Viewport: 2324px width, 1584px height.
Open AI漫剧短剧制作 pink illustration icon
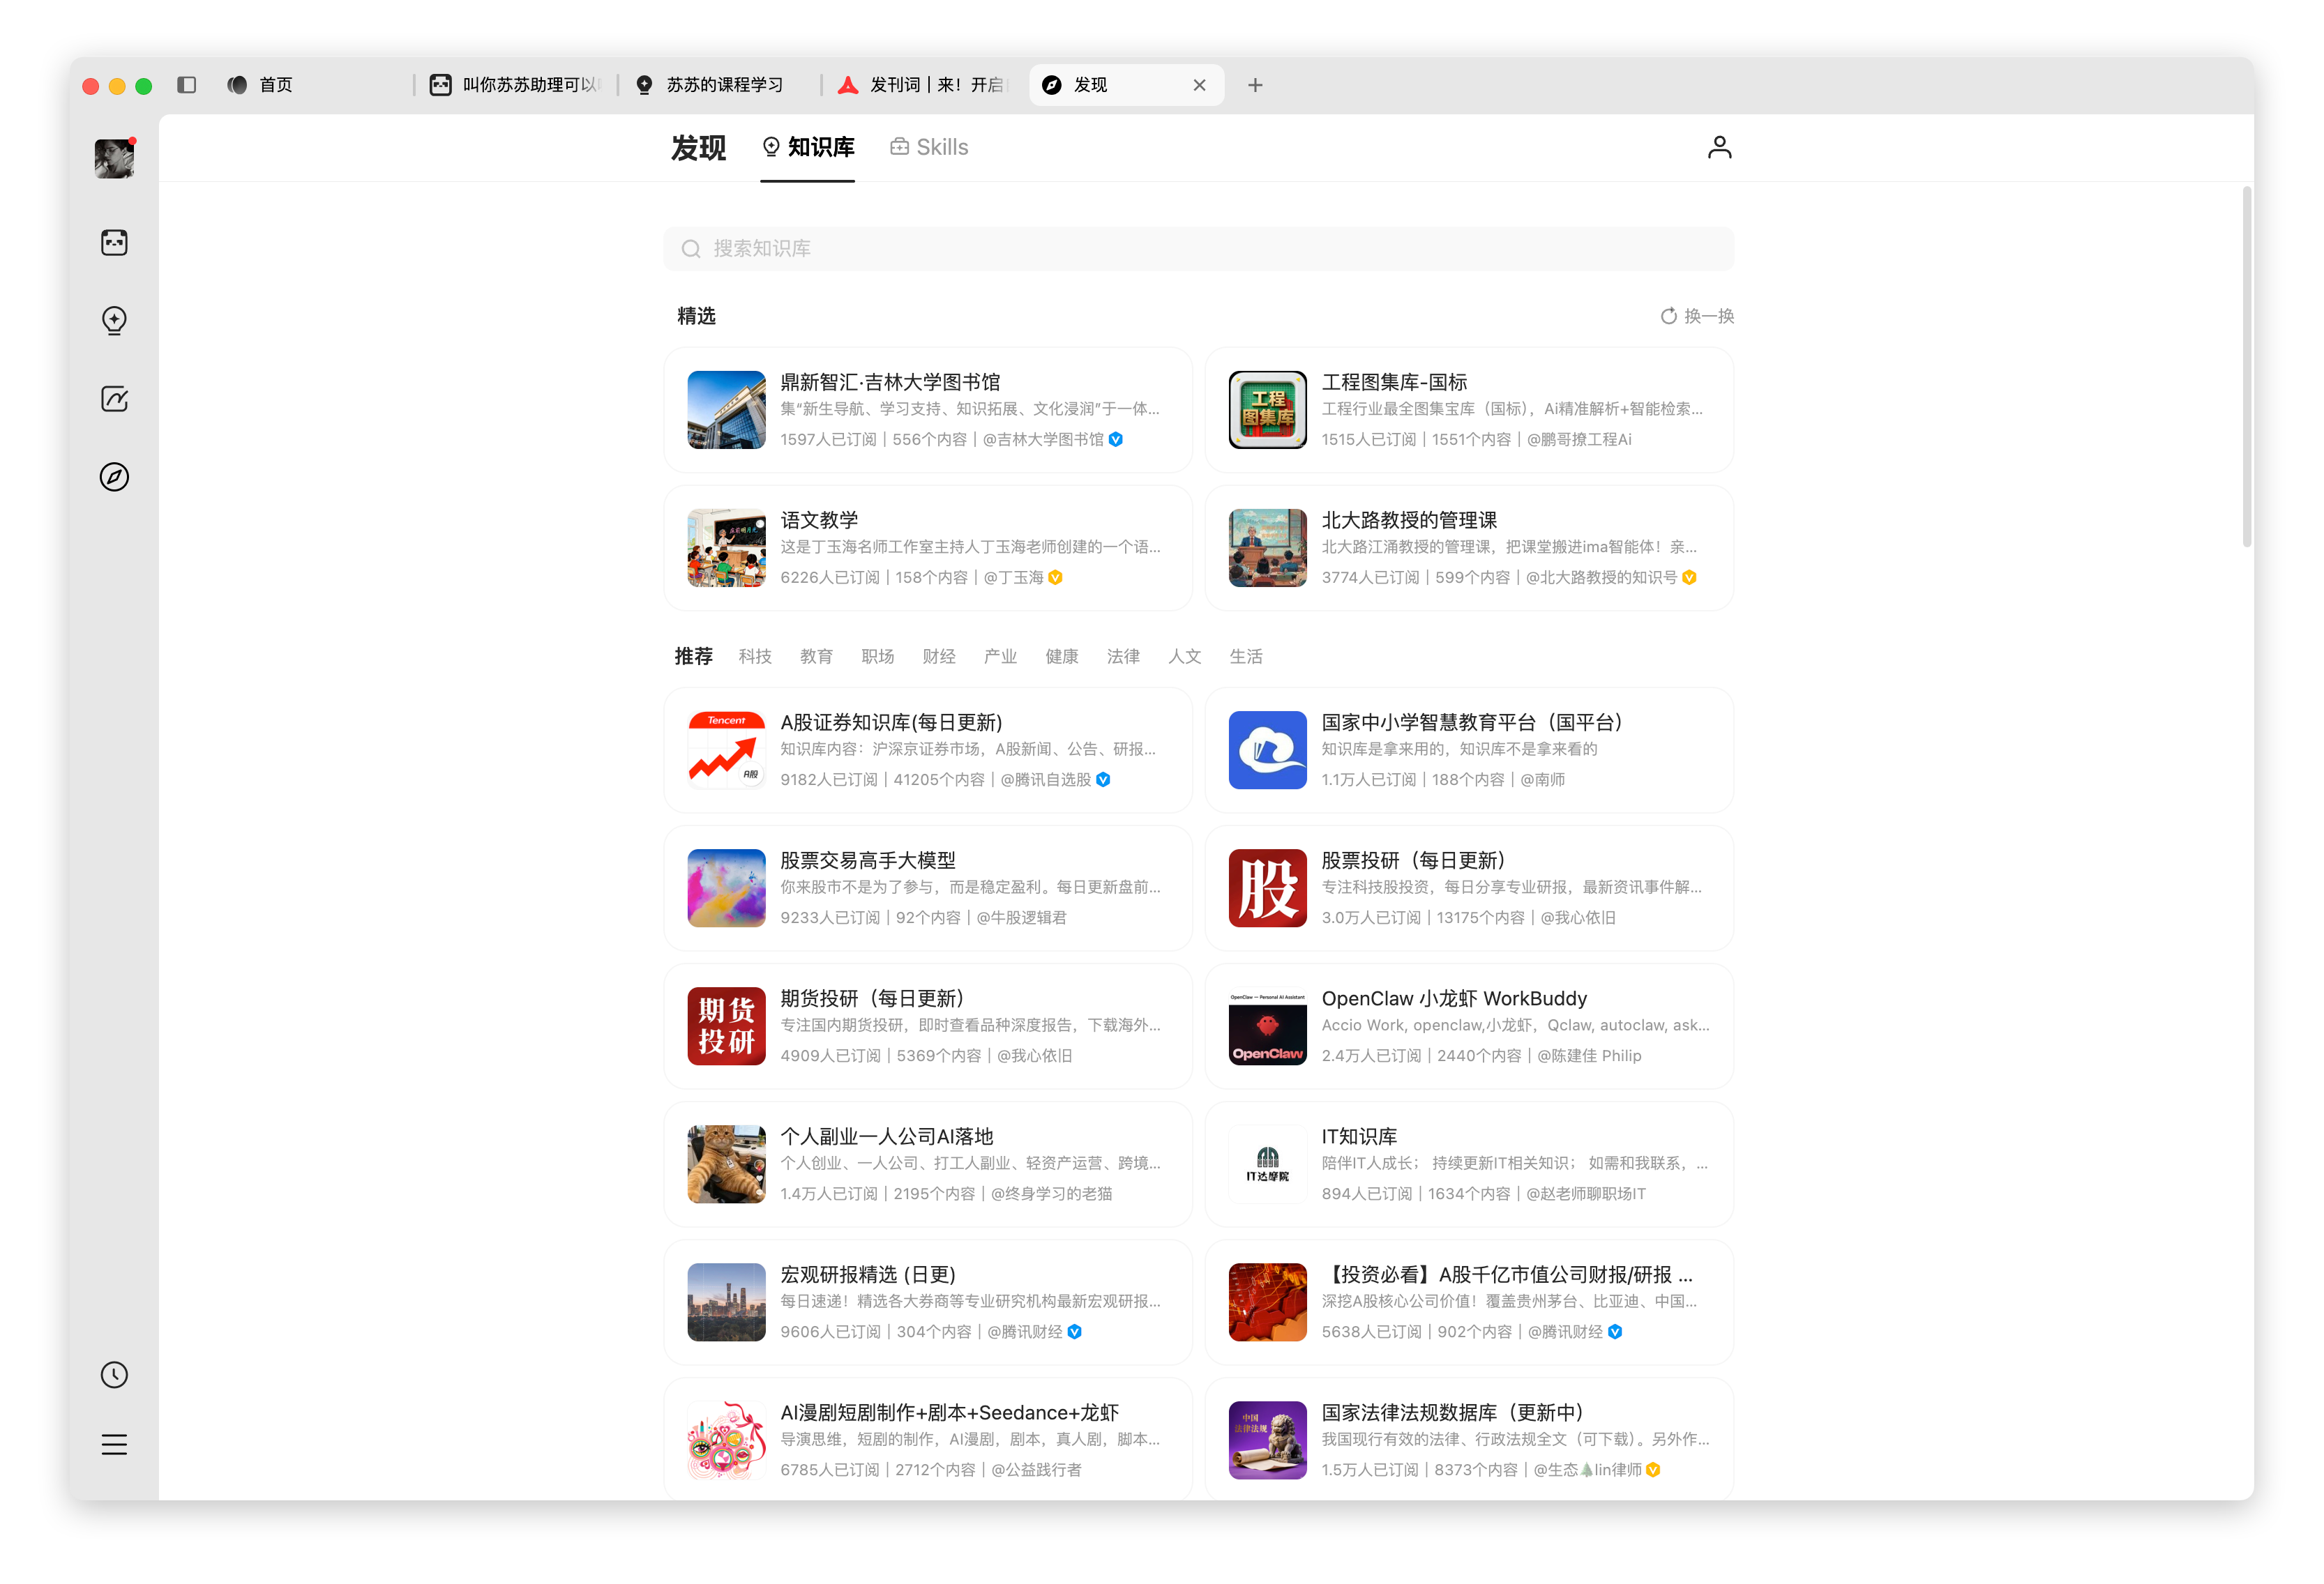726,1439
